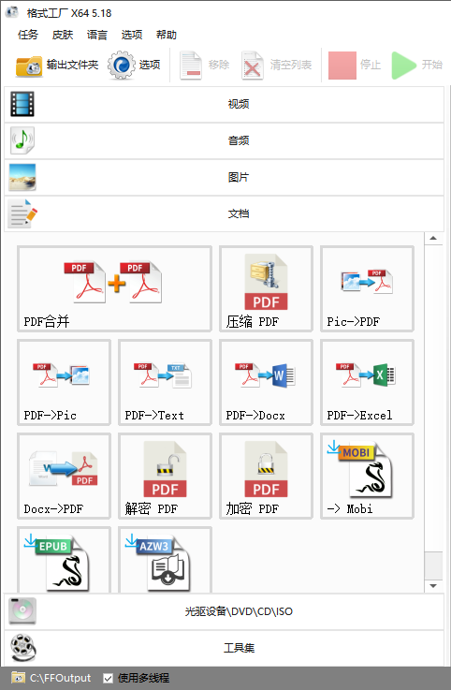Open the 任务 menu
Screen dimensions: 451x690
[28, 35]
